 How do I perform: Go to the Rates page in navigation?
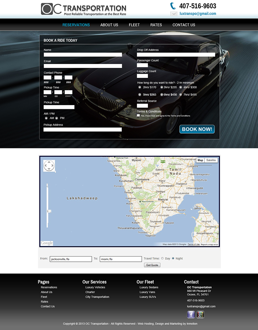156,25
